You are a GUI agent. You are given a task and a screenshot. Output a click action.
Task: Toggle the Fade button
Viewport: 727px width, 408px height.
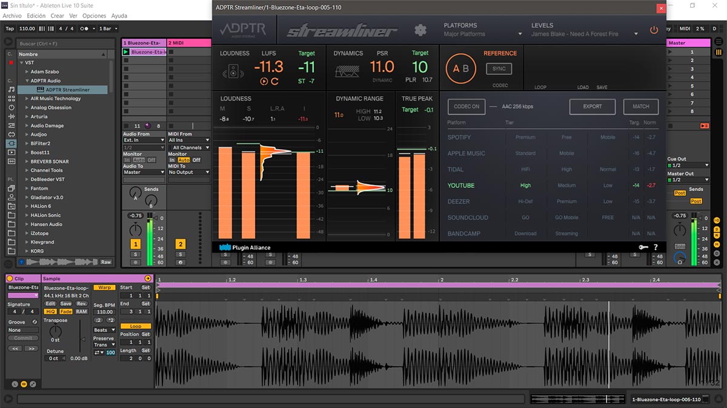click(x=65, y=312)
